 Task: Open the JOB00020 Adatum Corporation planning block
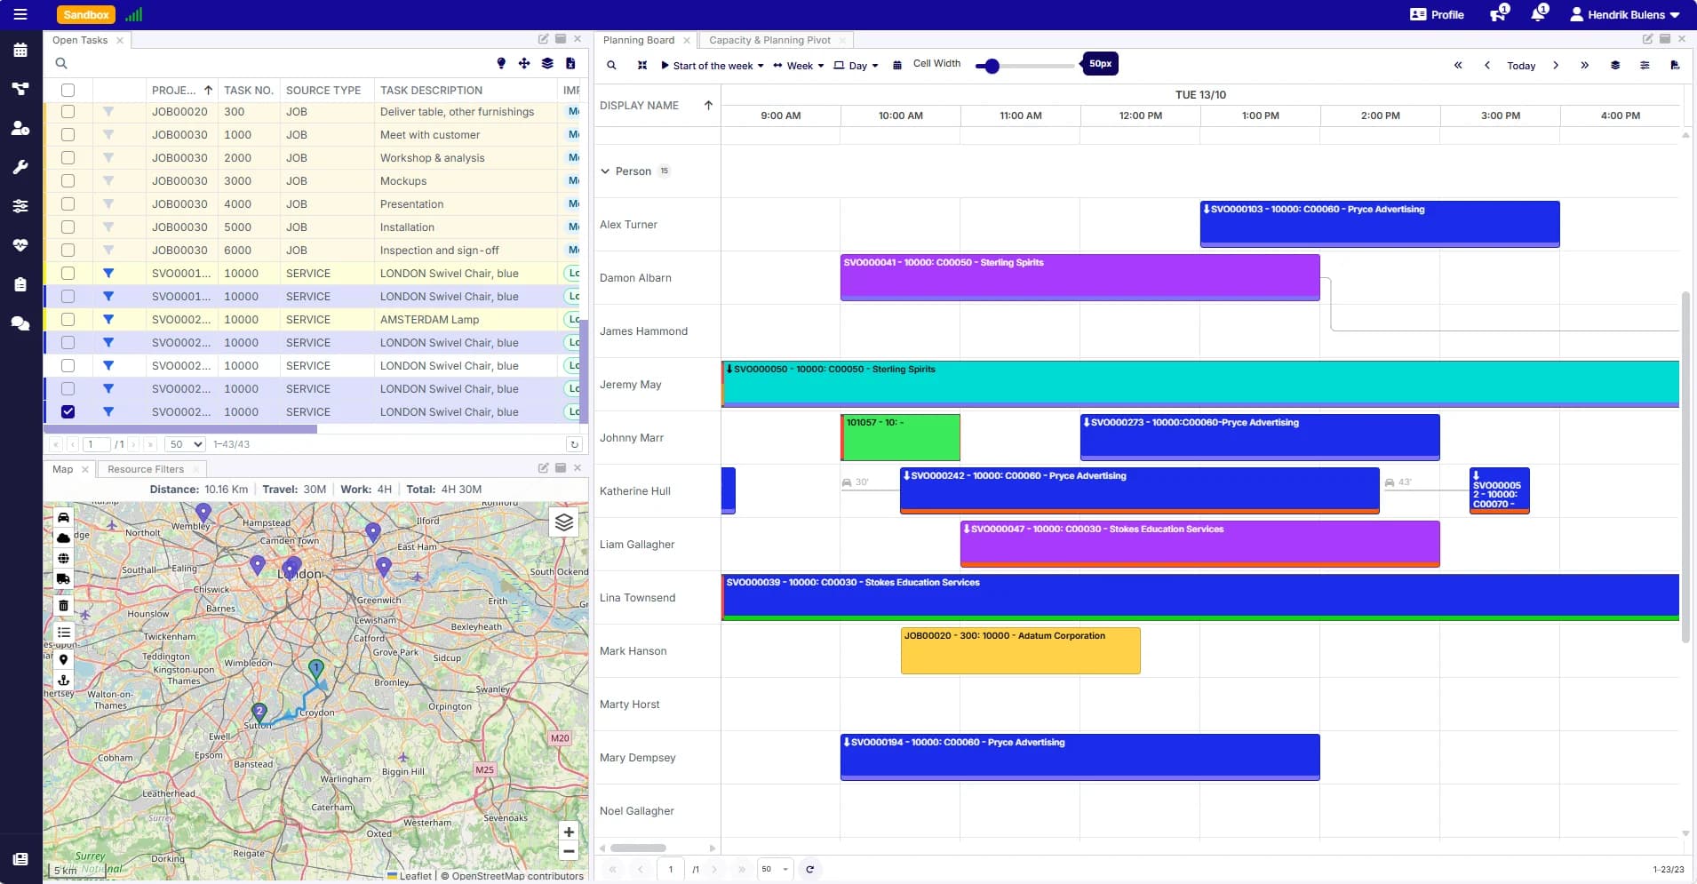coord(1020,650)
